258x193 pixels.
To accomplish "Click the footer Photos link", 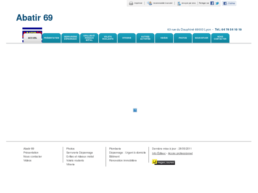I will click(70, 149).
